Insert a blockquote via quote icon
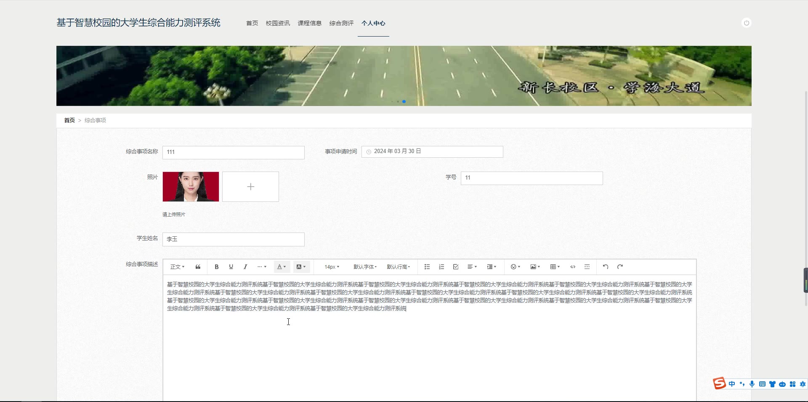808x402 pixels. (198, 267)
